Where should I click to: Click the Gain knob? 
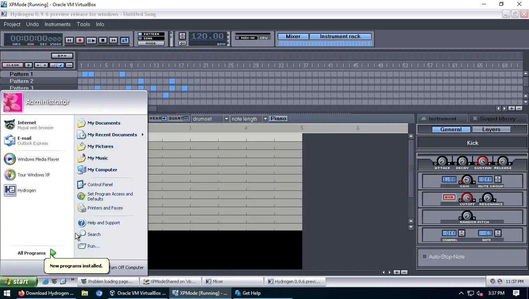point(467,179)
